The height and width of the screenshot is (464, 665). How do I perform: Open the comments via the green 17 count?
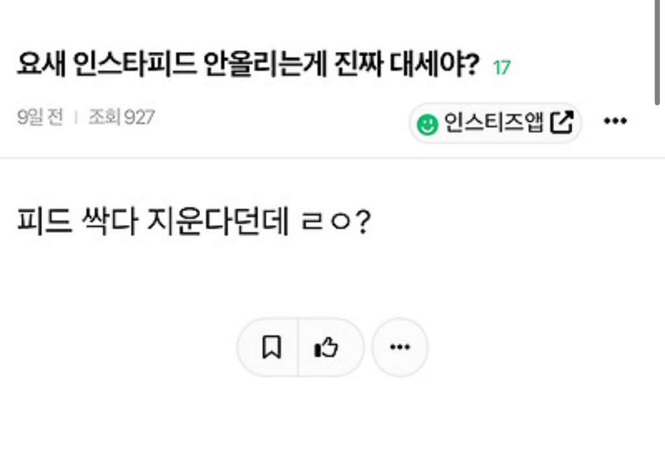[x=501, y=67]
